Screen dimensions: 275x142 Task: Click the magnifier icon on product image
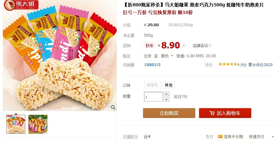(x=113, y=107)
